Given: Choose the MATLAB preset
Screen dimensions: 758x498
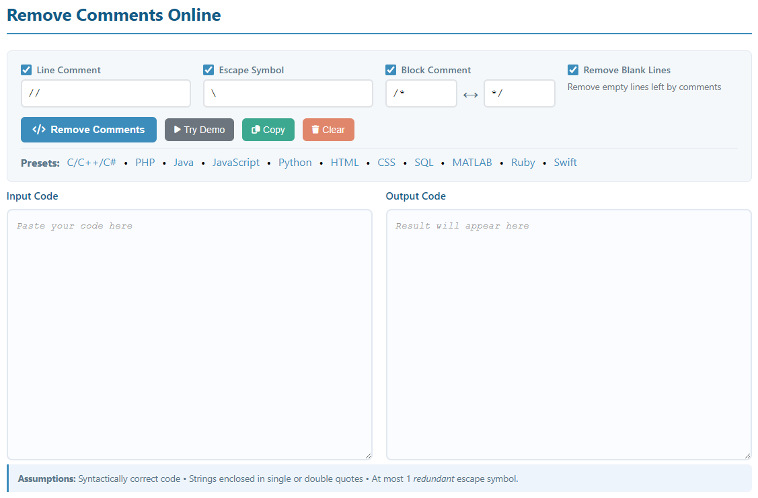Looking at the screenshot, I should pos(471,163).
